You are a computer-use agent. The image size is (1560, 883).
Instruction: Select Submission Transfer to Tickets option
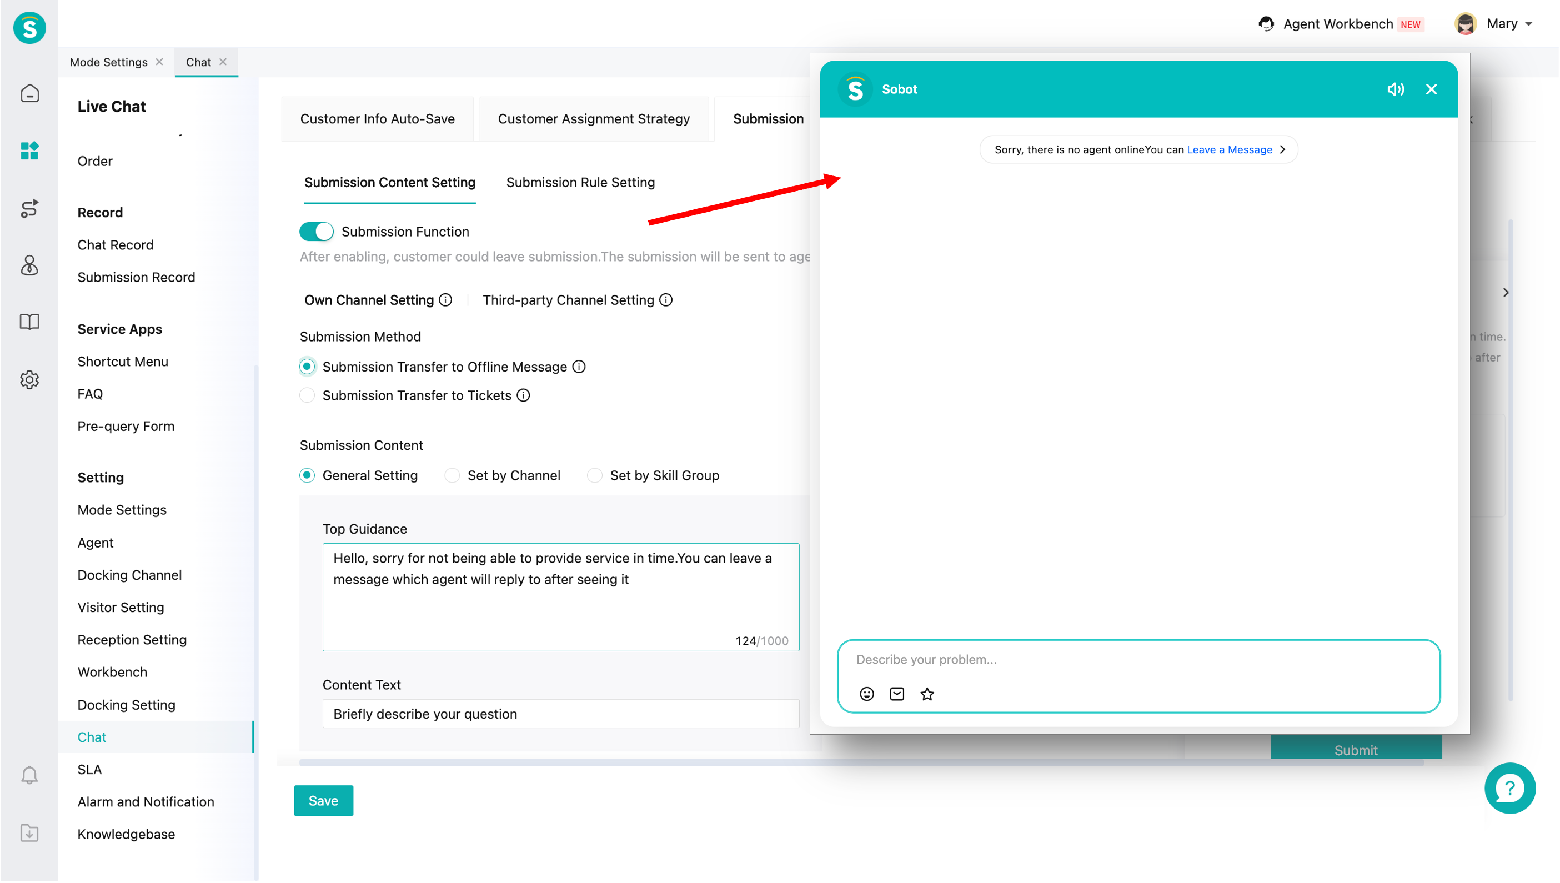[x=308, y=395]
